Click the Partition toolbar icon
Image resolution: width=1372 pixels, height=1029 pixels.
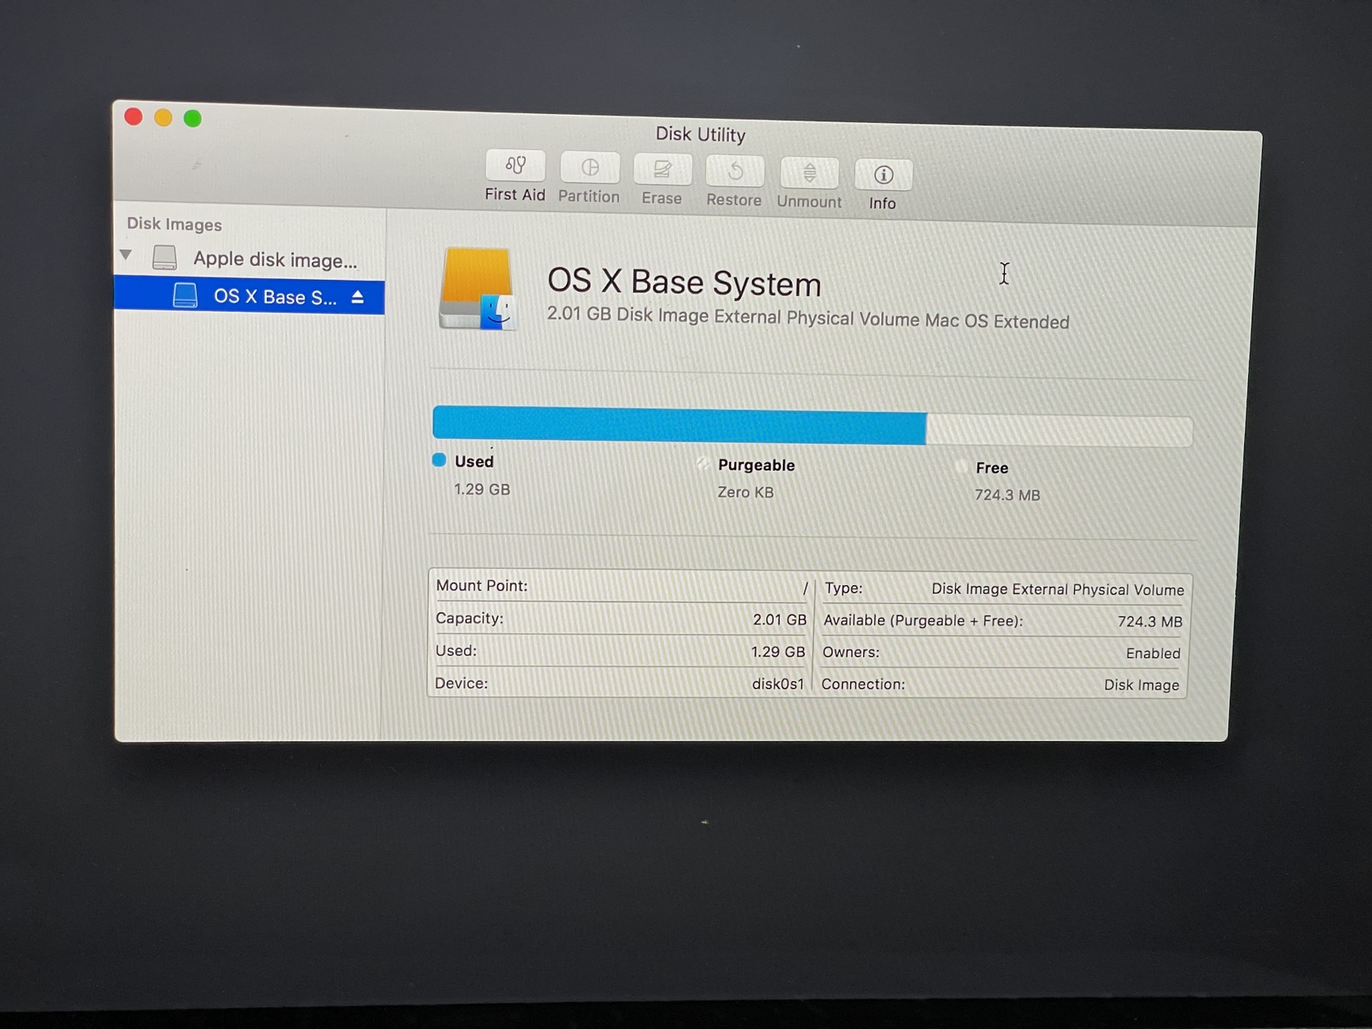pos(589,168)
